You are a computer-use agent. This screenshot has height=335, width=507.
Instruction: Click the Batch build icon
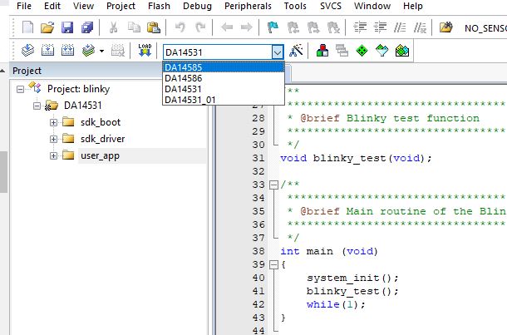tap(88, 51)
